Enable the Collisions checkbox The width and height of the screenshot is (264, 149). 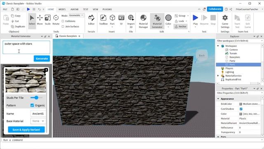[63, 21]
